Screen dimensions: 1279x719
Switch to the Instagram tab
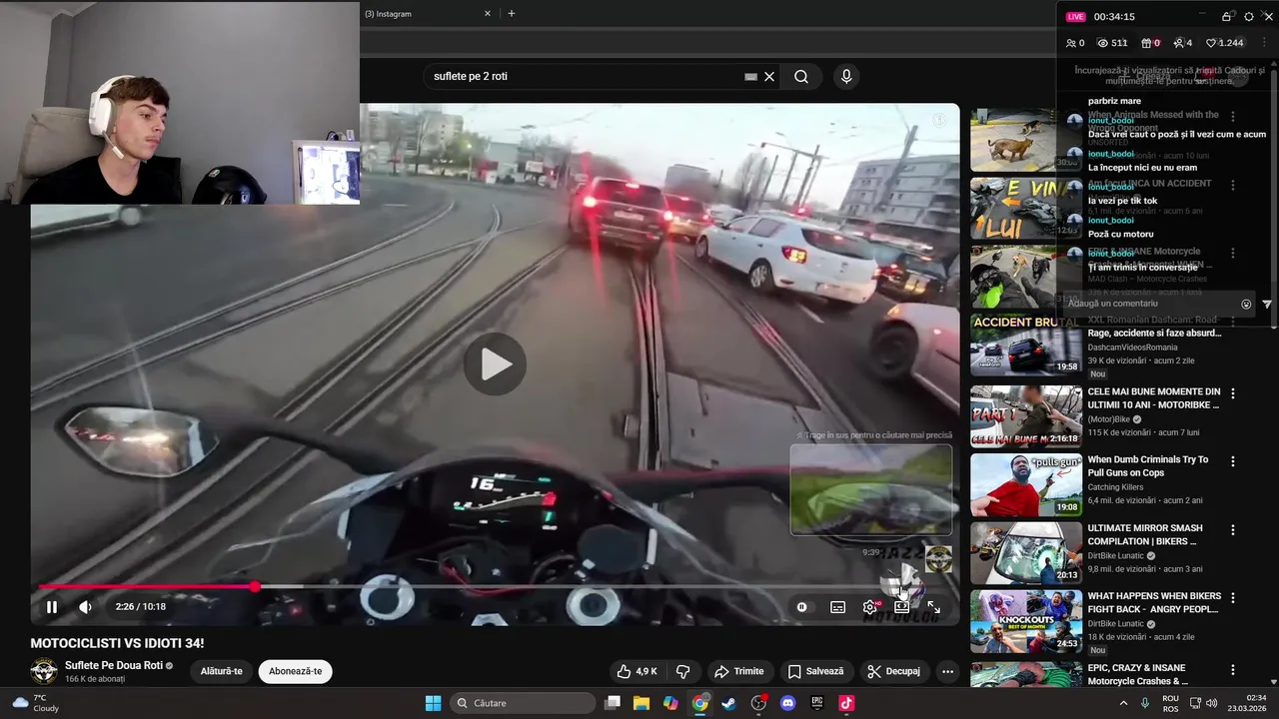click(420, 14)
